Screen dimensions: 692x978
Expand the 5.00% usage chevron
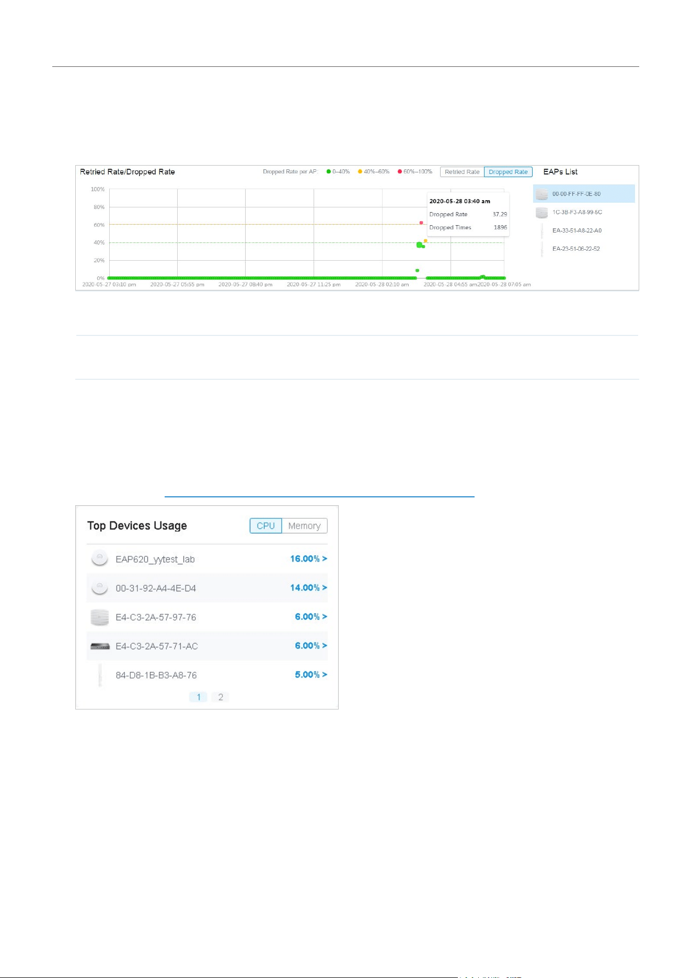pos(325,674)
